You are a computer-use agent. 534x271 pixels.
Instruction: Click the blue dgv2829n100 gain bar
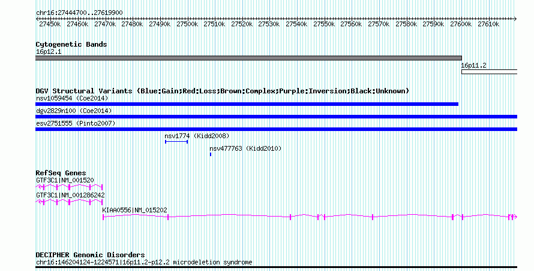click(x=276, y=117)
